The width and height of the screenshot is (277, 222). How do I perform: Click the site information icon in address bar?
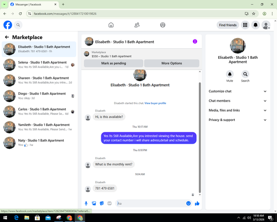click(29, 14)
